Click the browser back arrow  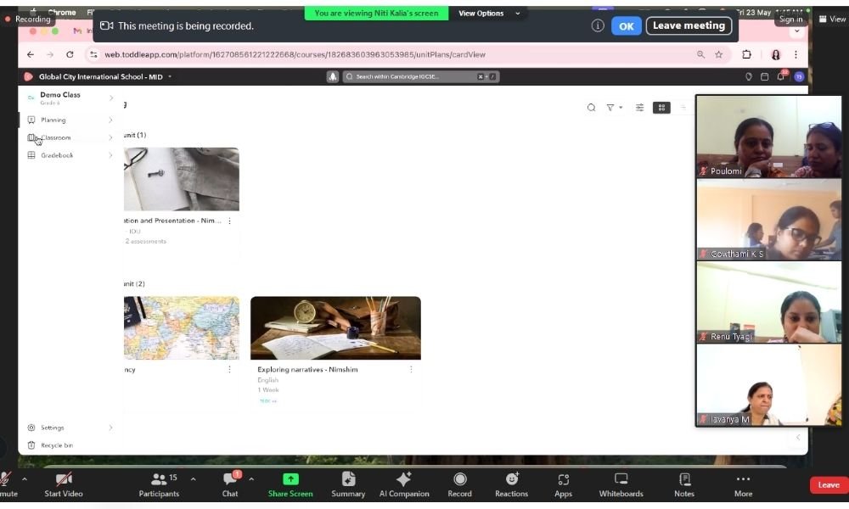(x=31, y=54)
